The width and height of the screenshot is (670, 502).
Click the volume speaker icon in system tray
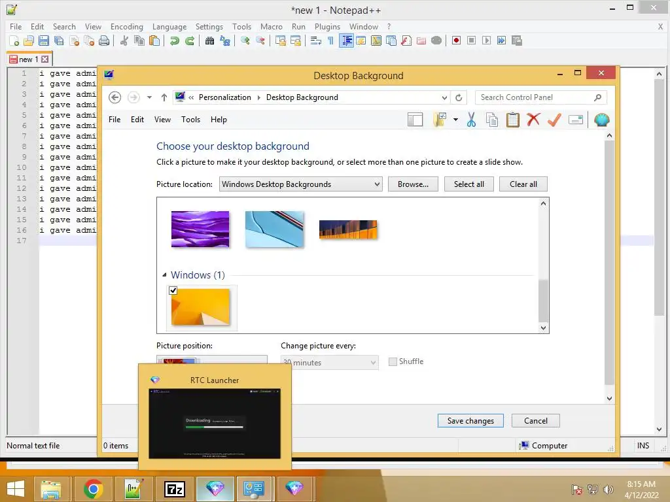608,490
